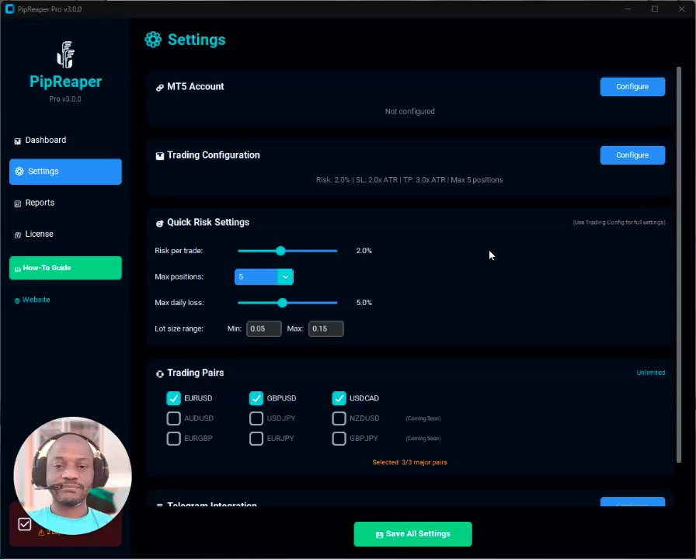The width and height of the screenshot is (696, 559).
Task: Adjust the Risk per trade slider
Action: pos(287,251)
